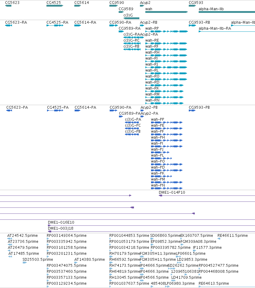
Task: Click EST AT17485.5prime
Action: (x=24, y=254)
